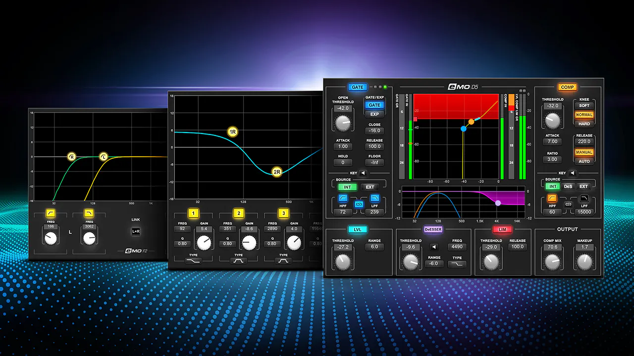Select EXP expander mode
634x356 pixels.
point(374,114)
